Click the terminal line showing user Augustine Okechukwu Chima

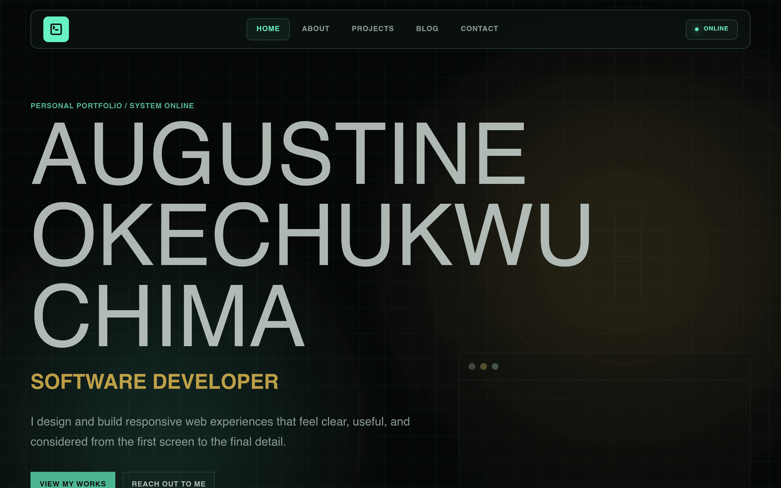click(x=531, y=397)
